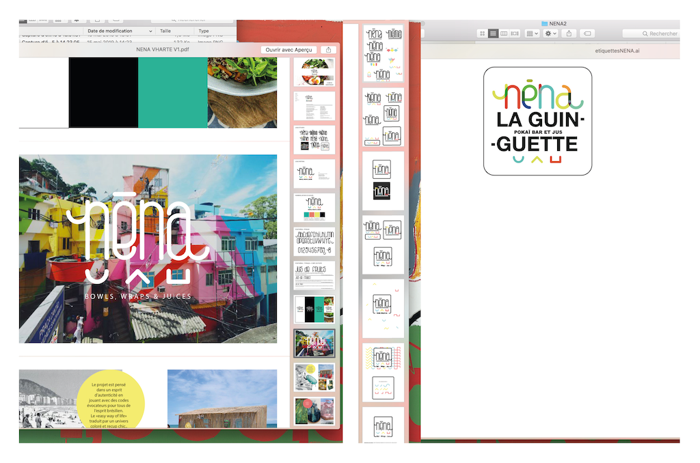Open the group-by arrangement dropdown in NENA2
The image size is (700, 463).
point(532,33)
